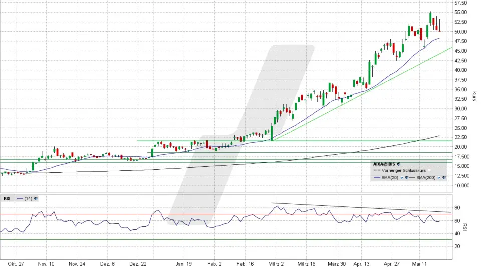Screen dimensions: 481x270
Task: Click the RSI panel label
Action: click(x=7, y=198)
